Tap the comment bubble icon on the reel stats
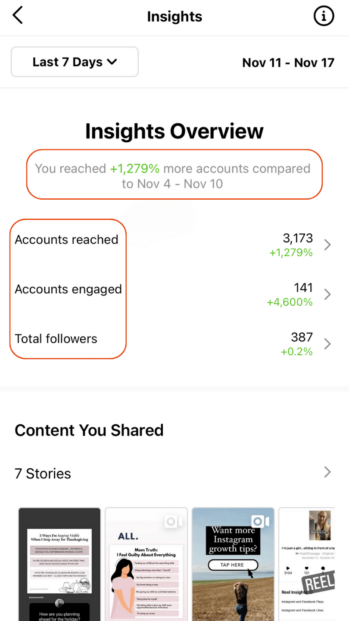Screen dimensions: 349x621 (323, 568)
